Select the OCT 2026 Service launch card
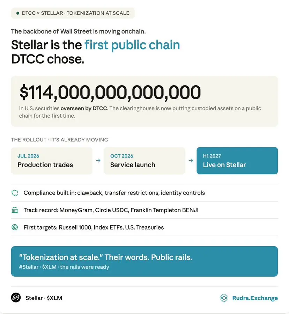The height and width of the screenshot is (314, 289). (x=144, y=161)
